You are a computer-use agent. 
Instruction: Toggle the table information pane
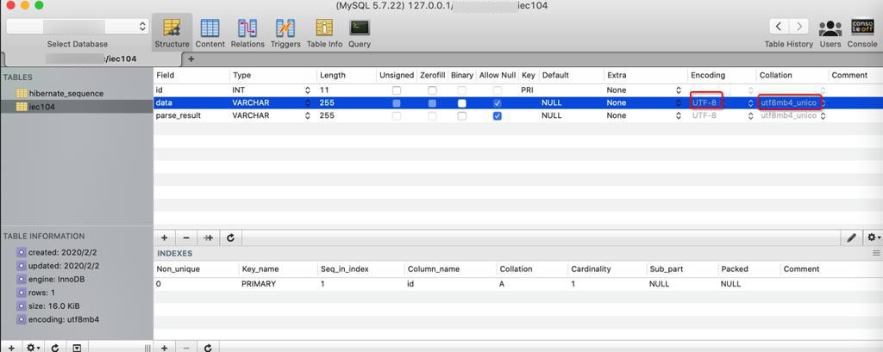(x=77, y=348)
